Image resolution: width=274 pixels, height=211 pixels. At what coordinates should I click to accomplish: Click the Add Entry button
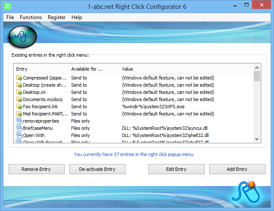237,169
